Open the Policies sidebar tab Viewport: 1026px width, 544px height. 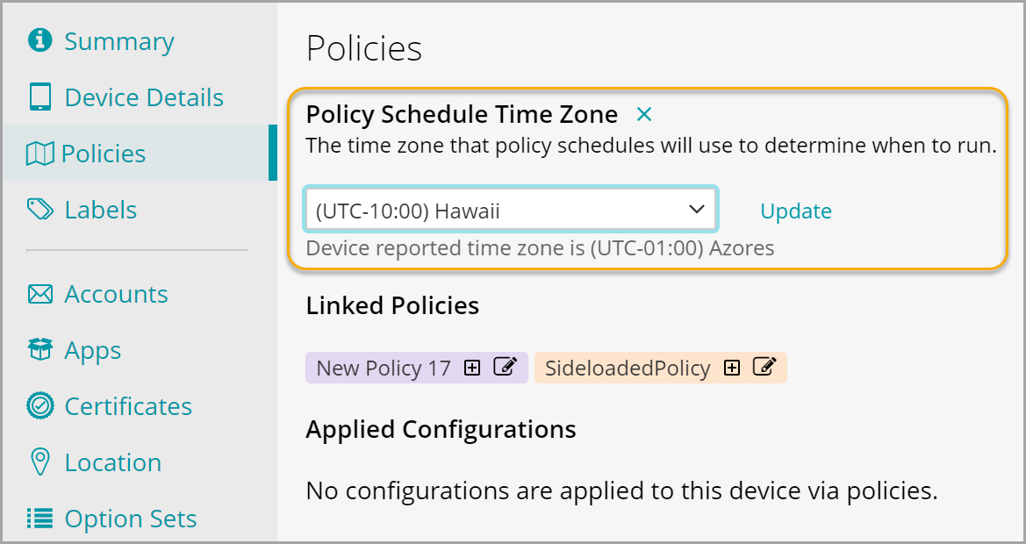coord(104,154)
